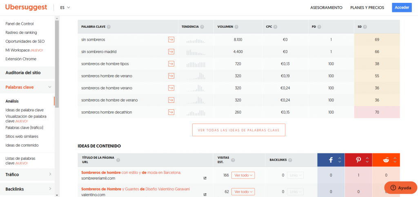Click the Pinterest column header icon

[358, 160]
